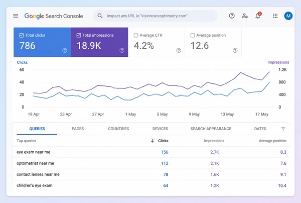The image size is (301, 203).
Task: Open the hamburger main menu
Action: coord(16,16)
